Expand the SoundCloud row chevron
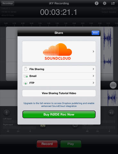The height and width of the screenshot is (154, 118). [x=93, y=51]
